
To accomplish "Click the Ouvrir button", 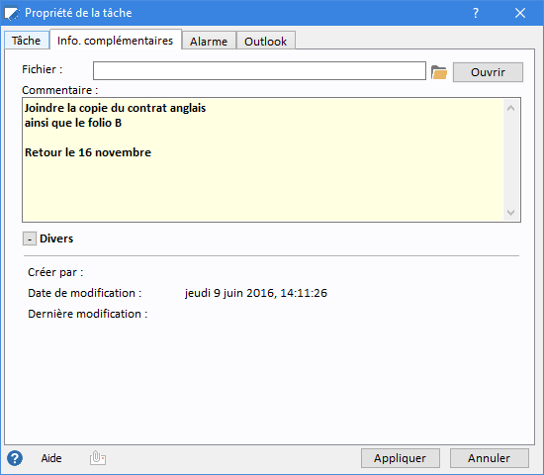I will (488, 72).
